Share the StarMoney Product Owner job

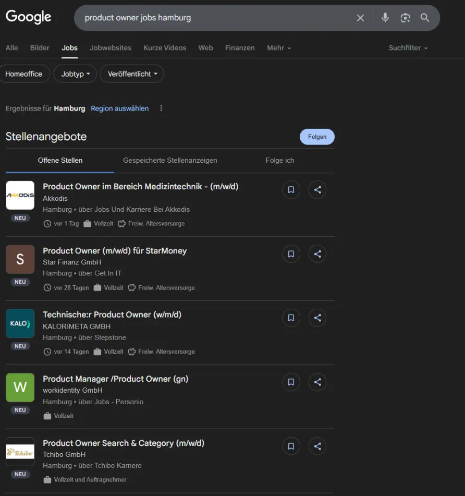point(317,254)
